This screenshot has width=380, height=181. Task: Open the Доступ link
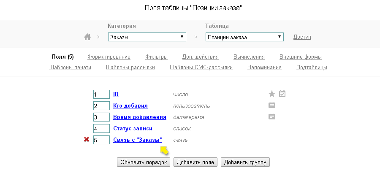pos(302,37)
